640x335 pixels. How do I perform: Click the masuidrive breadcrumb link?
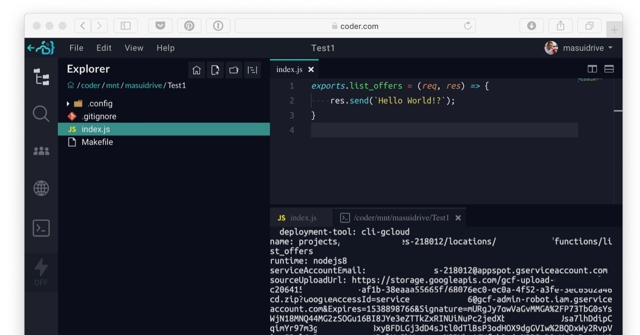143,85
